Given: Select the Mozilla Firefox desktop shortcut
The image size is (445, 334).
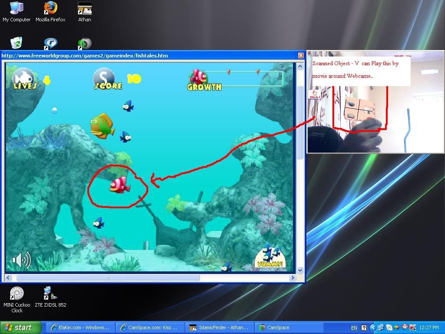Looking at the screenshot, I should pos(50,12).
